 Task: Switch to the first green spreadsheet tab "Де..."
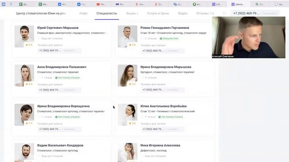point(23,4)
